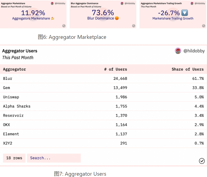
Task: Open @hildobby link in Aggregator Marketshare card
Action: 60,3
